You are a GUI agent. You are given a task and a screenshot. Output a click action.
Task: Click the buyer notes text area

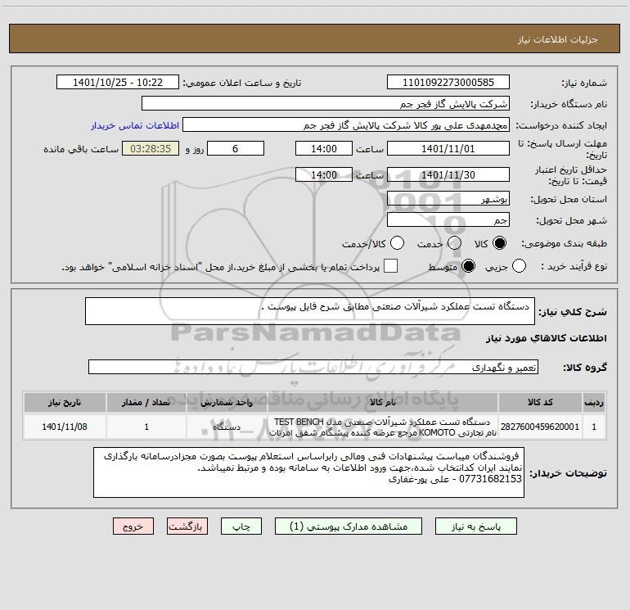tap(308, 472)
